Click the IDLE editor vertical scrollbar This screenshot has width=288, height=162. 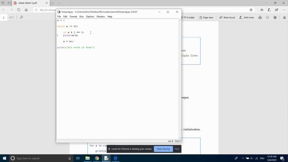coord(180,79)
